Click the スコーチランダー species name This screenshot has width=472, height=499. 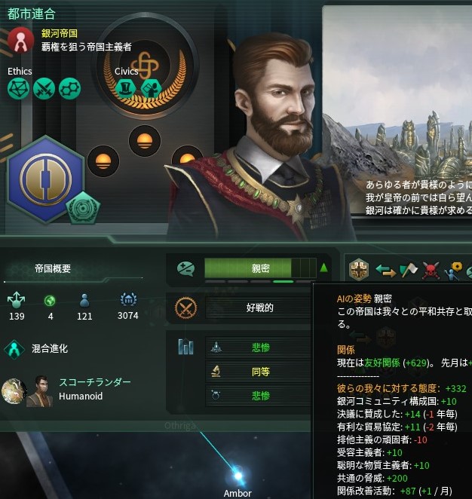tap(95, 382)
